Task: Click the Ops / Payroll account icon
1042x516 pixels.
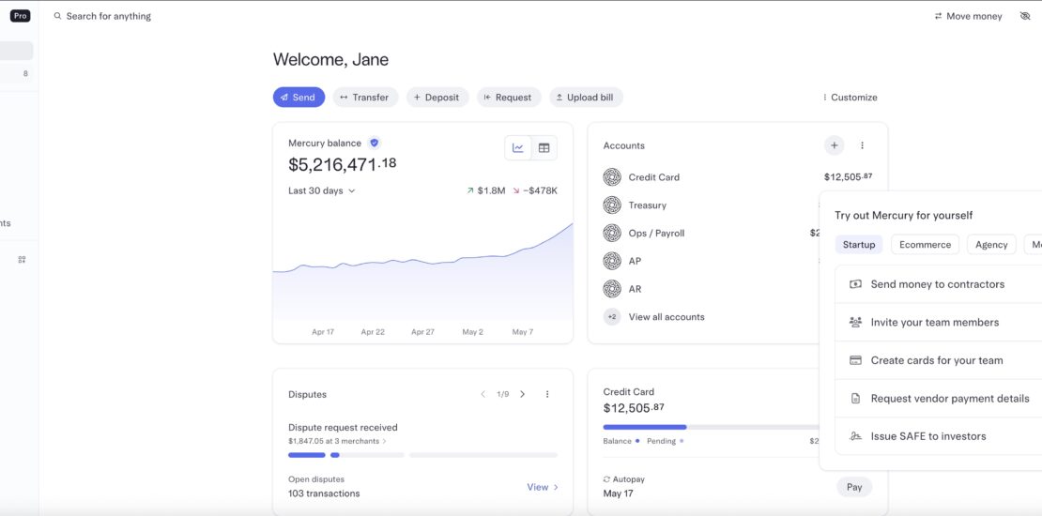Action: [x=612, y=233]
